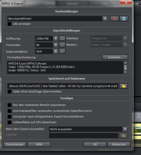The width and height of the screenshot is (141, 155).
Task: Check Nur den markierten Bereich exportieren
Action: 9,105
